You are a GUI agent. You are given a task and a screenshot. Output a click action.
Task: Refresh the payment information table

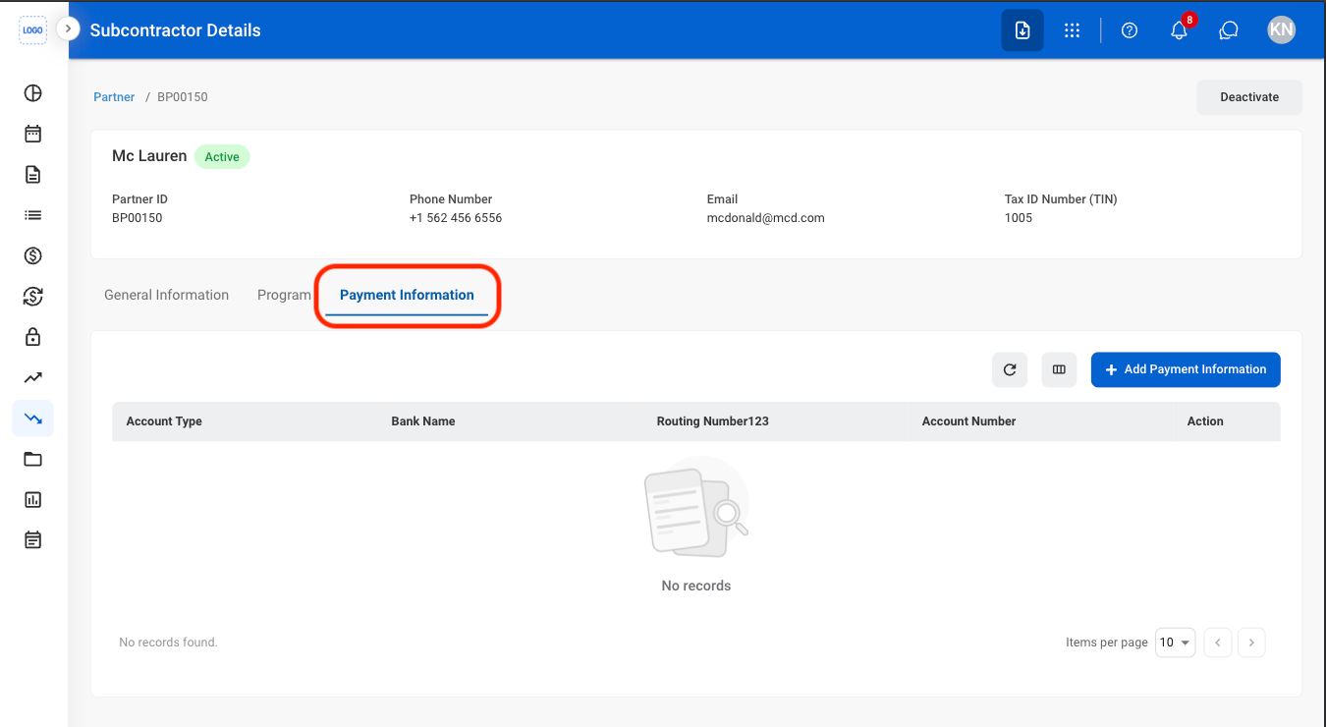tap(1010, 369)
